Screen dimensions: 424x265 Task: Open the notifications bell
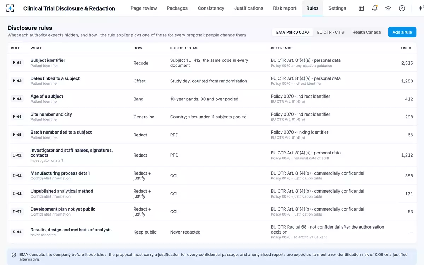375,8
